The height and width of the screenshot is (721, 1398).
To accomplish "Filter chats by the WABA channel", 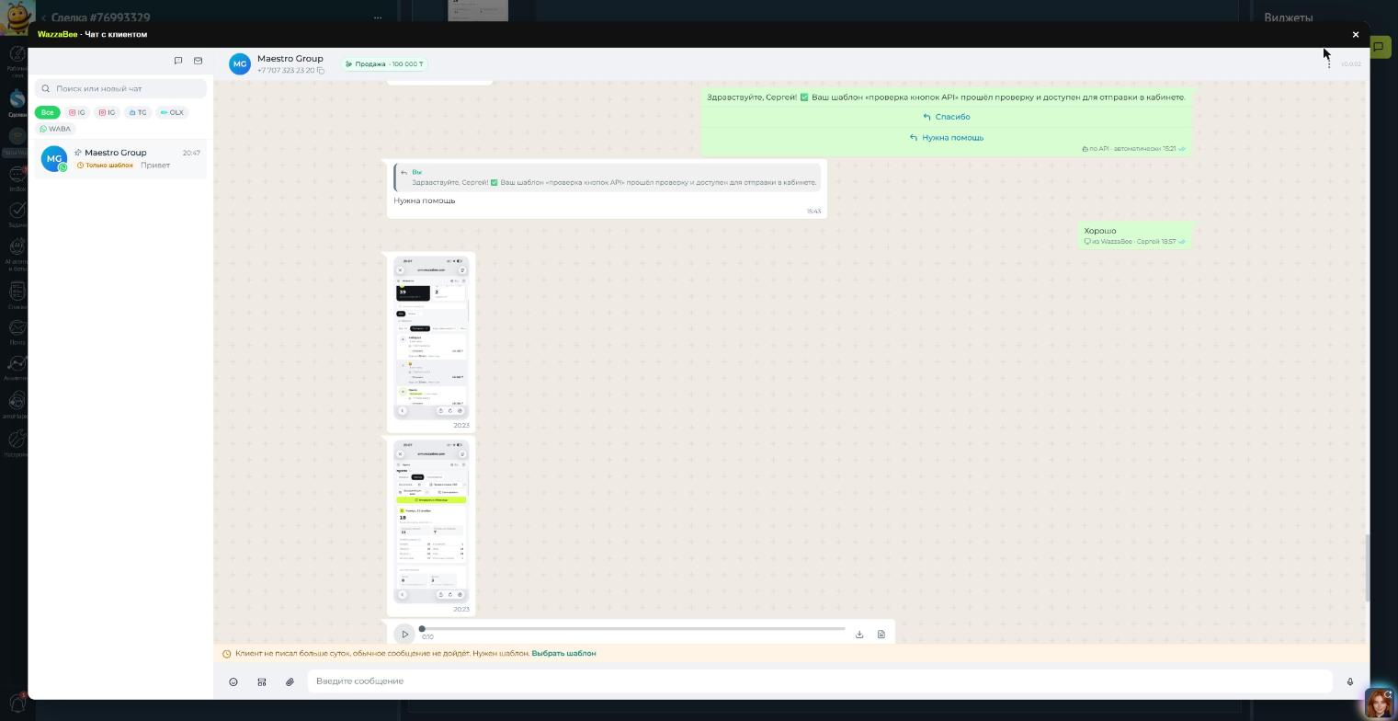I will [x=55, y=129].
